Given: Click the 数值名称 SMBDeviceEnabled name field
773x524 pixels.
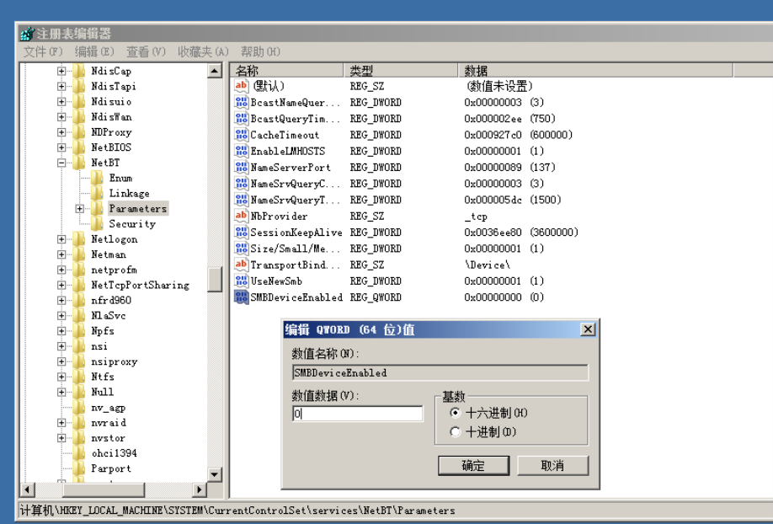Looking at the screenshot, I should point(440,372).
